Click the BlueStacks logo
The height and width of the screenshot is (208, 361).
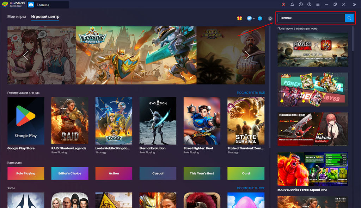(x=5, y=4)
